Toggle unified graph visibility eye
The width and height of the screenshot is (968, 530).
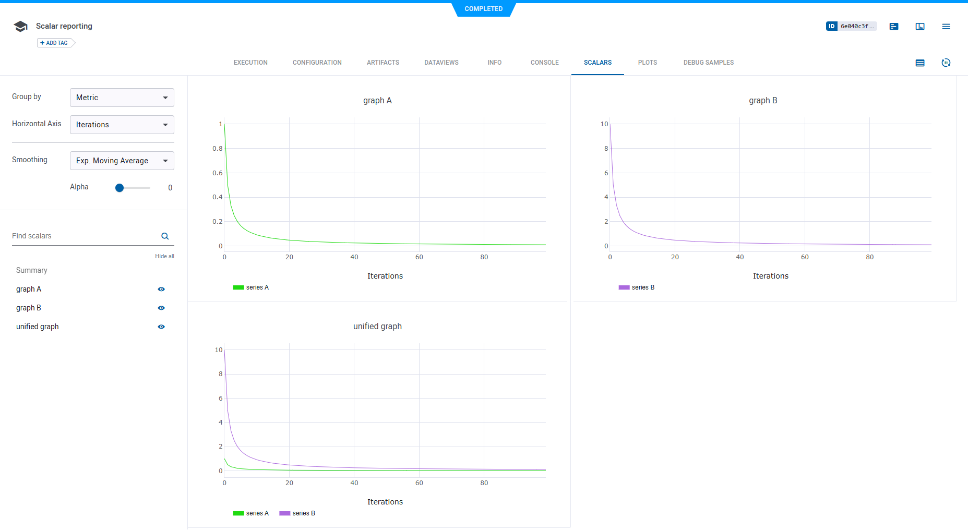tap(161, 327)
